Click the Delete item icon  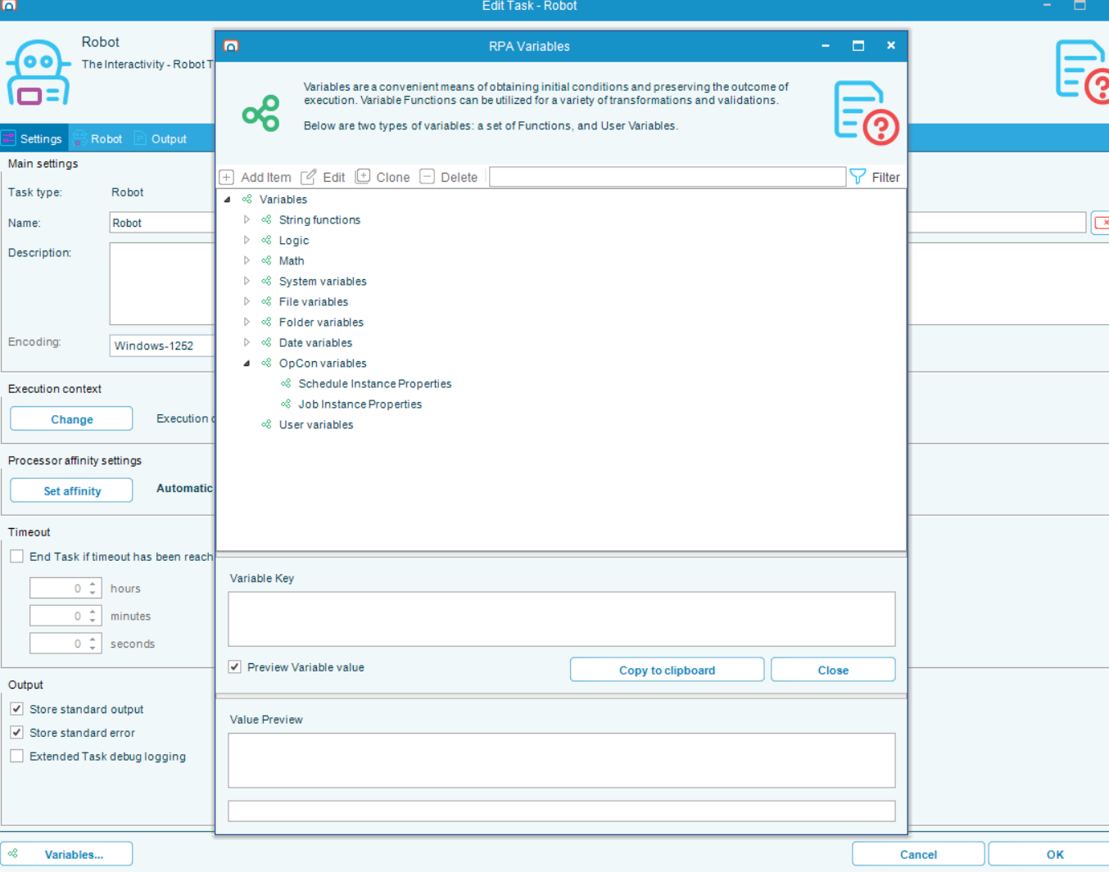427,176
